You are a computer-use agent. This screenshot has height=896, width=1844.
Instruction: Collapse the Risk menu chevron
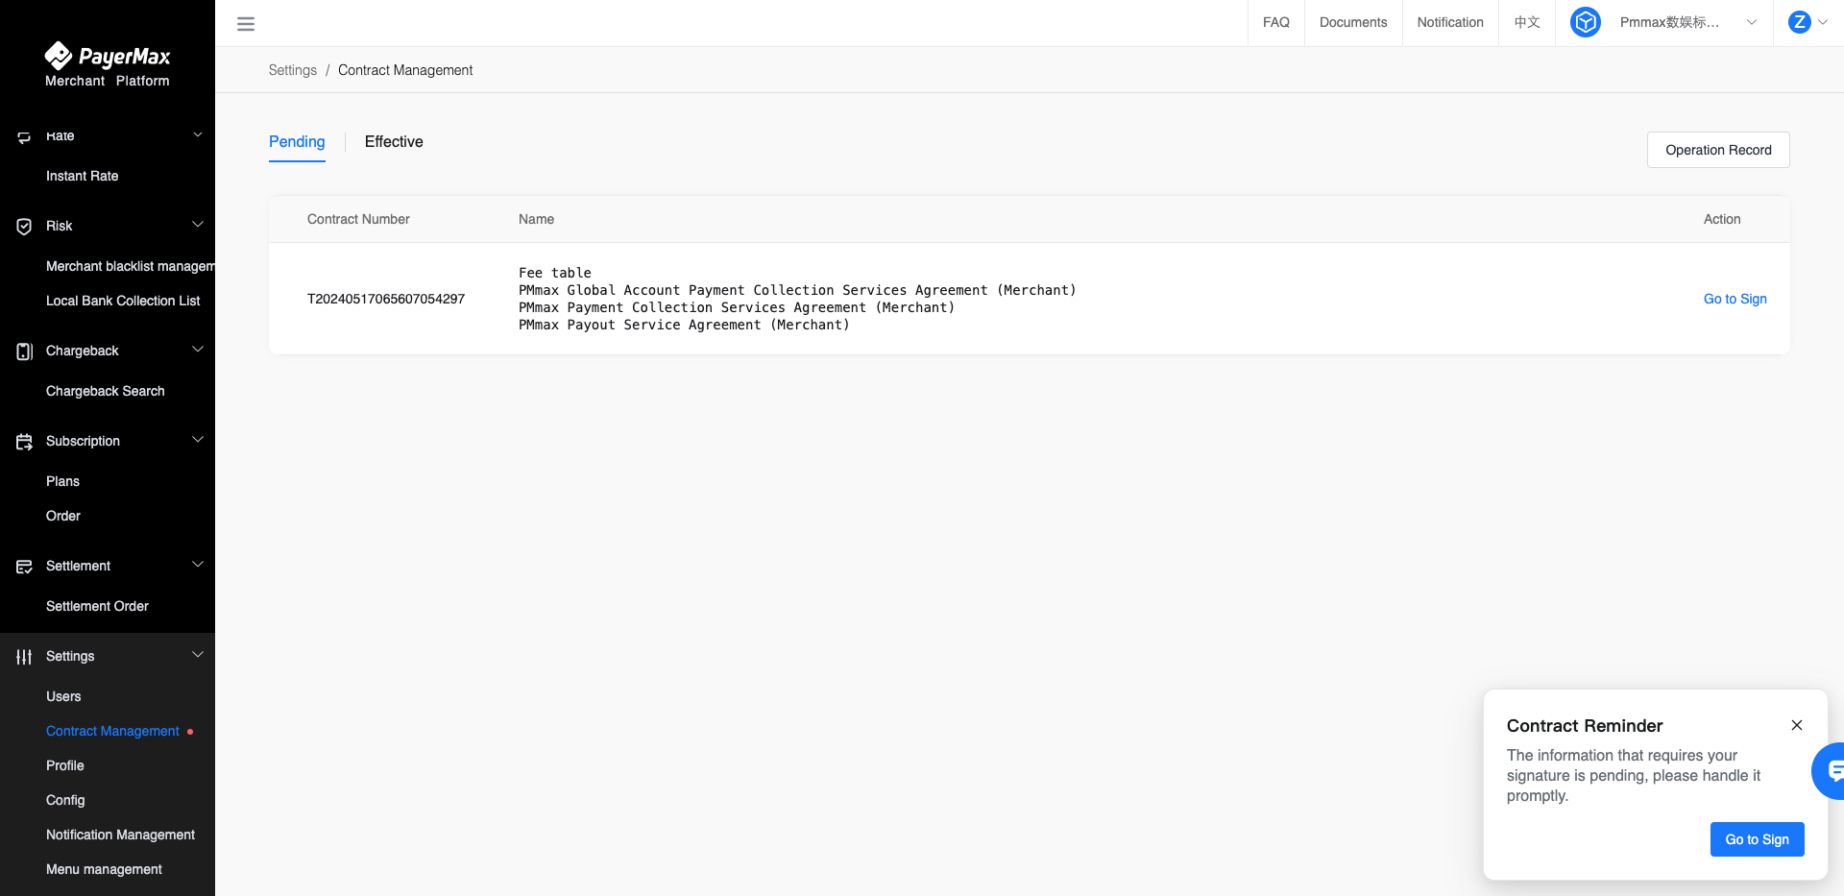pos(198,225)
